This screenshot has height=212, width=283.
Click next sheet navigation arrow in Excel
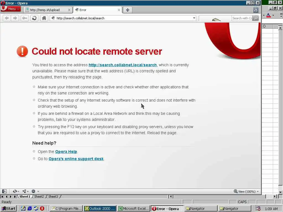pos(11,197)
